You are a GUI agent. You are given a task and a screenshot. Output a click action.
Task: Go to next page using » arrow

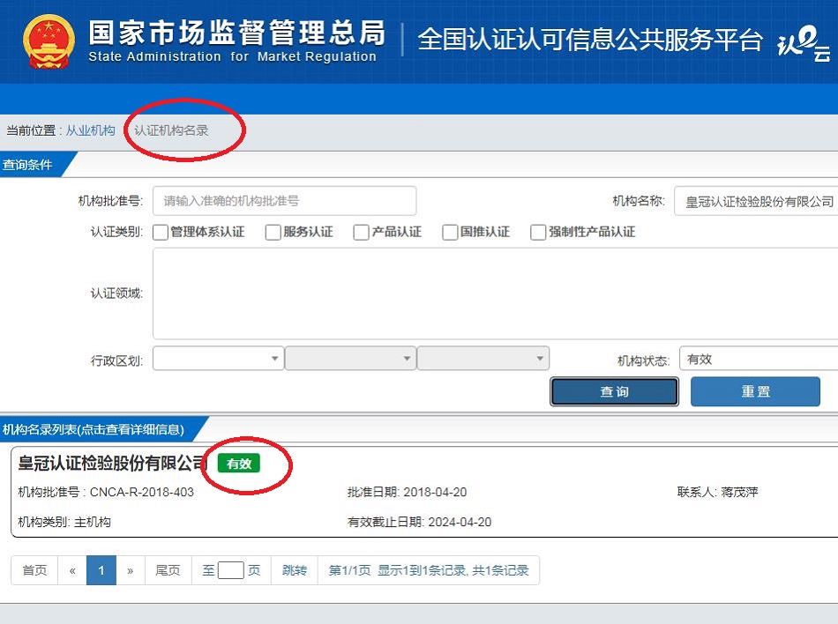[x=130, y=570]
